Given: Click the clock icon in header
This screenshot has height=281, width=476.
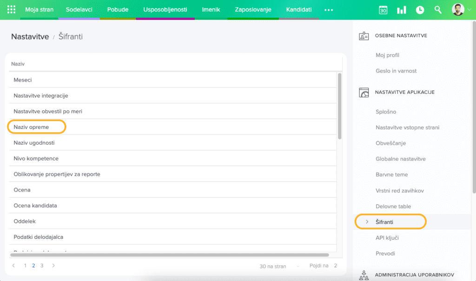Looking at the screenshot, I should point(420,10).
